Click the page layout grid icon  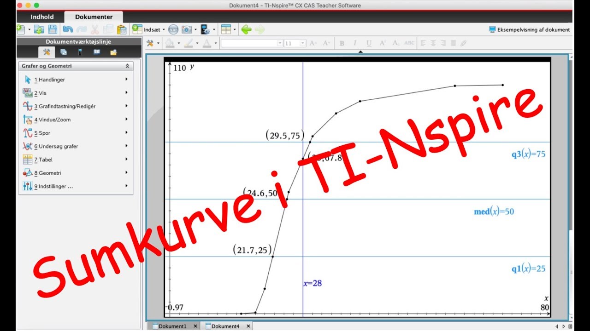[x=226, y=29]
